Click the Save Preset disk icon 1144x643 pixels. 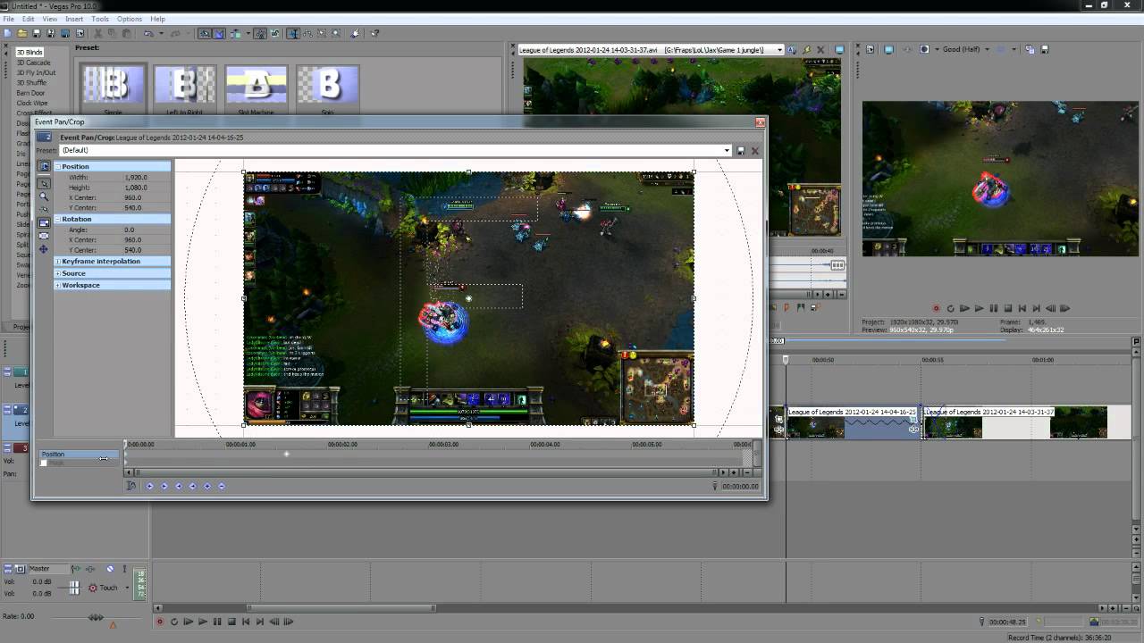(x=741, y=151)
